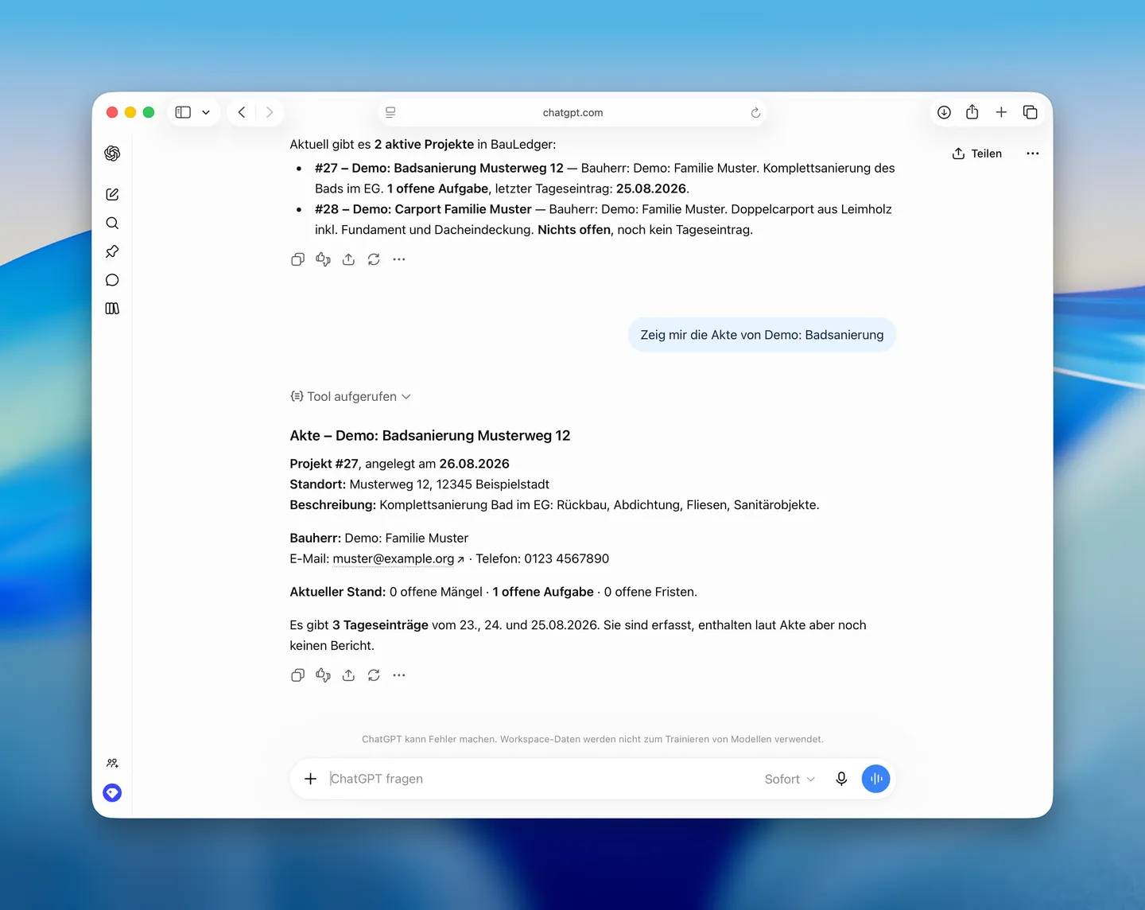Copy the projects list response

point(297,259)
